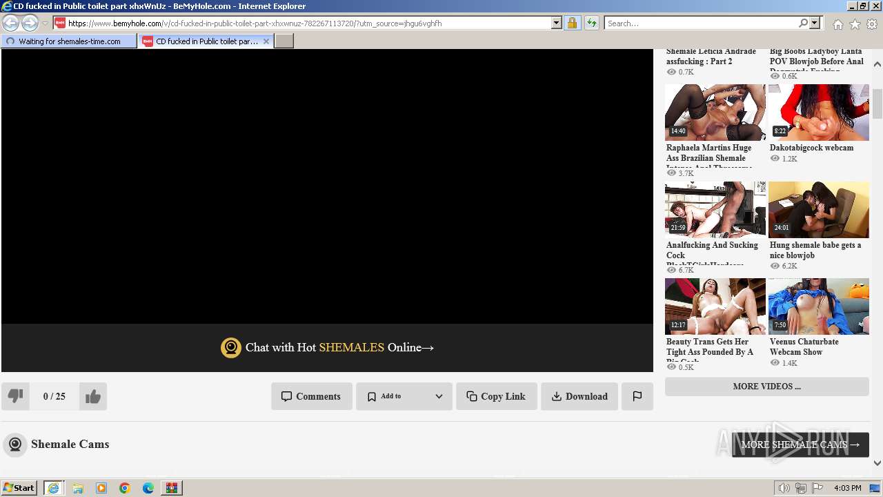Click the Download button
883x497 pixels.
point(579,396)
